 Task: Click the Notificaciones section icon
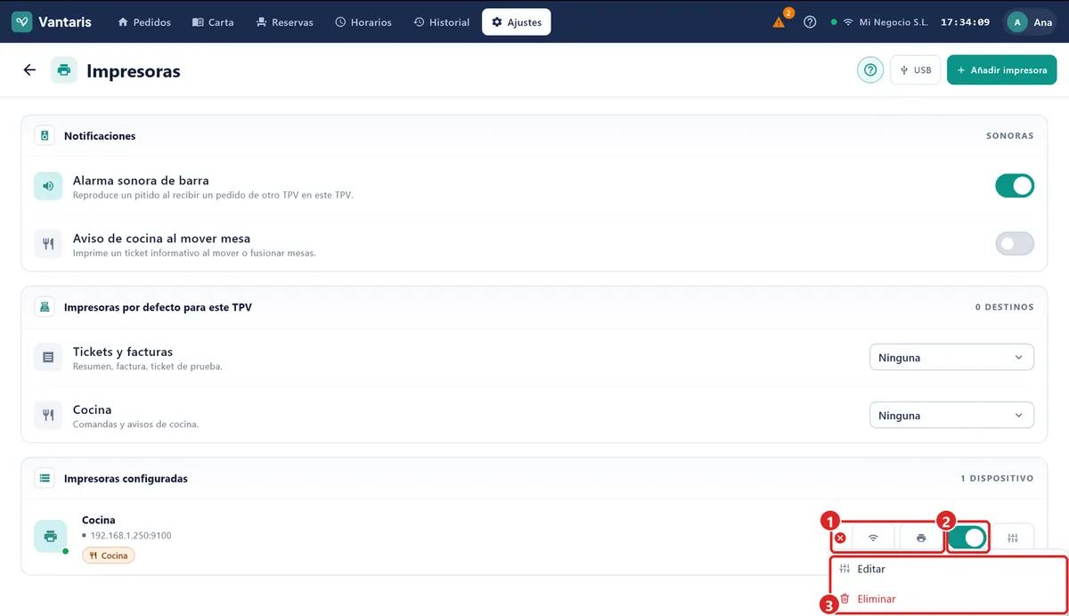click(x=45, y=135)
